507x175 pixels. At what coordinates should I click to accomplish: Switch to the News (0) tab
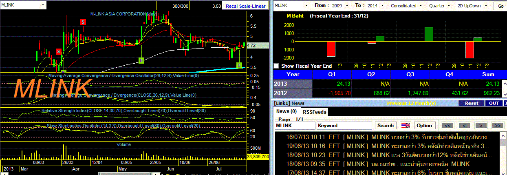pyautogui.click(x=287, y=111)
